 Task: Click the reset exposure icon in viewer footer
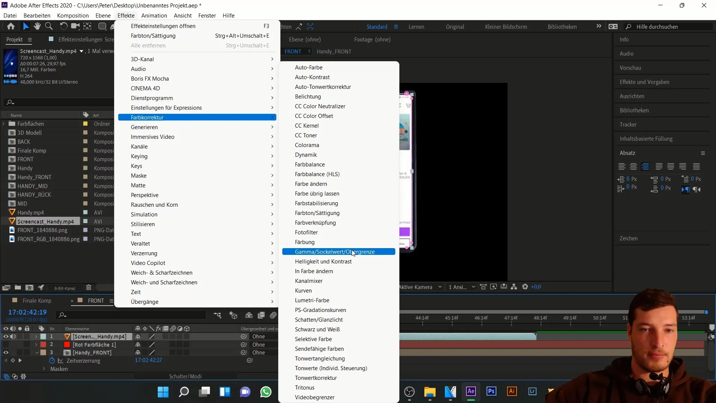(525, 287)
